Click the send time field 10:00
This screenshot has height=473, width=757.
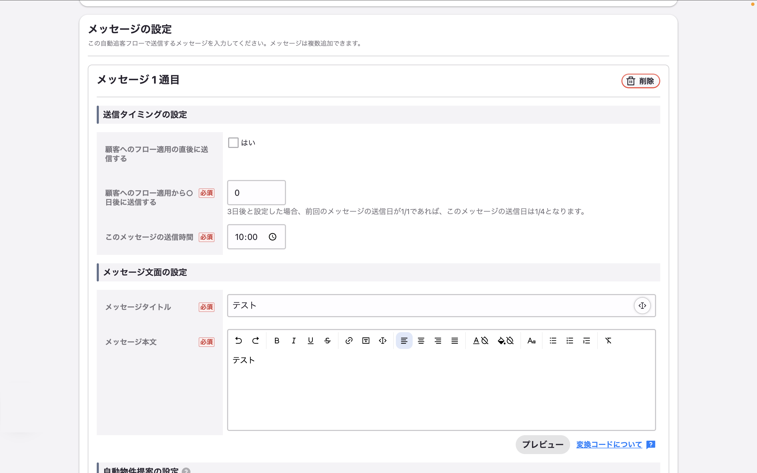256,237
